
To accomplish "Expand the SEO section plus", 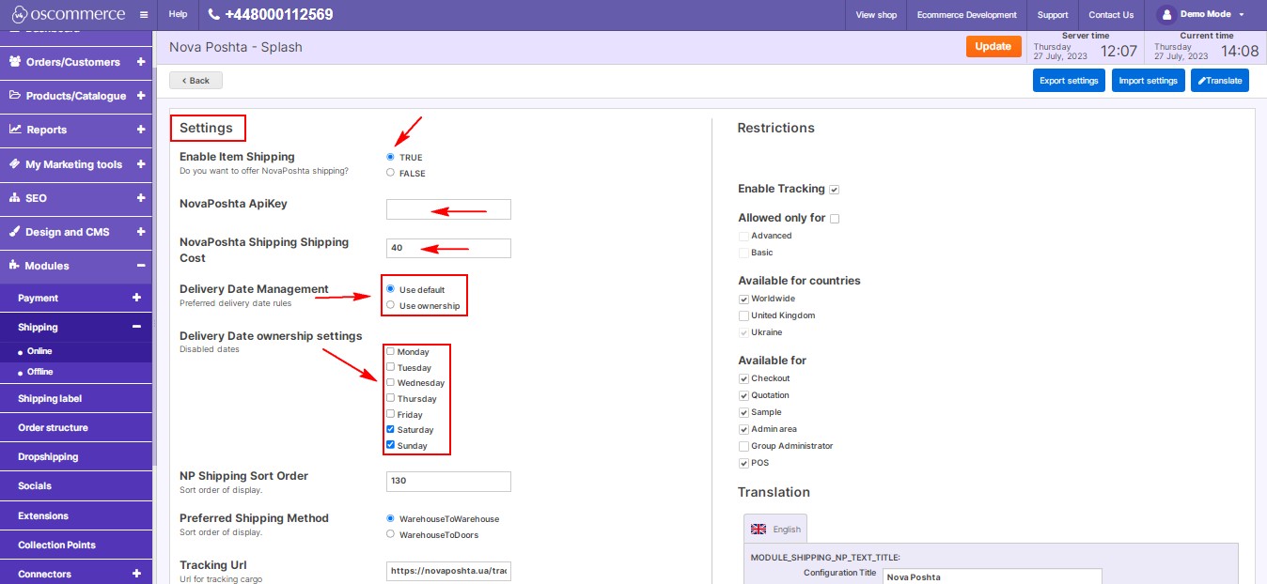I will click(x=140, y=198).
